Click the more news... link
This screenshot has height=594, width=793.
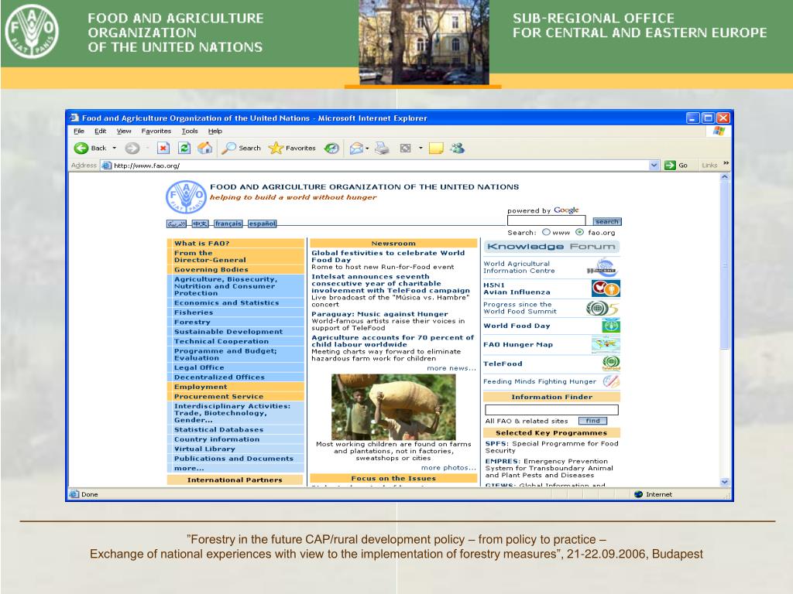pyautogui.click(x=451, y=368)
